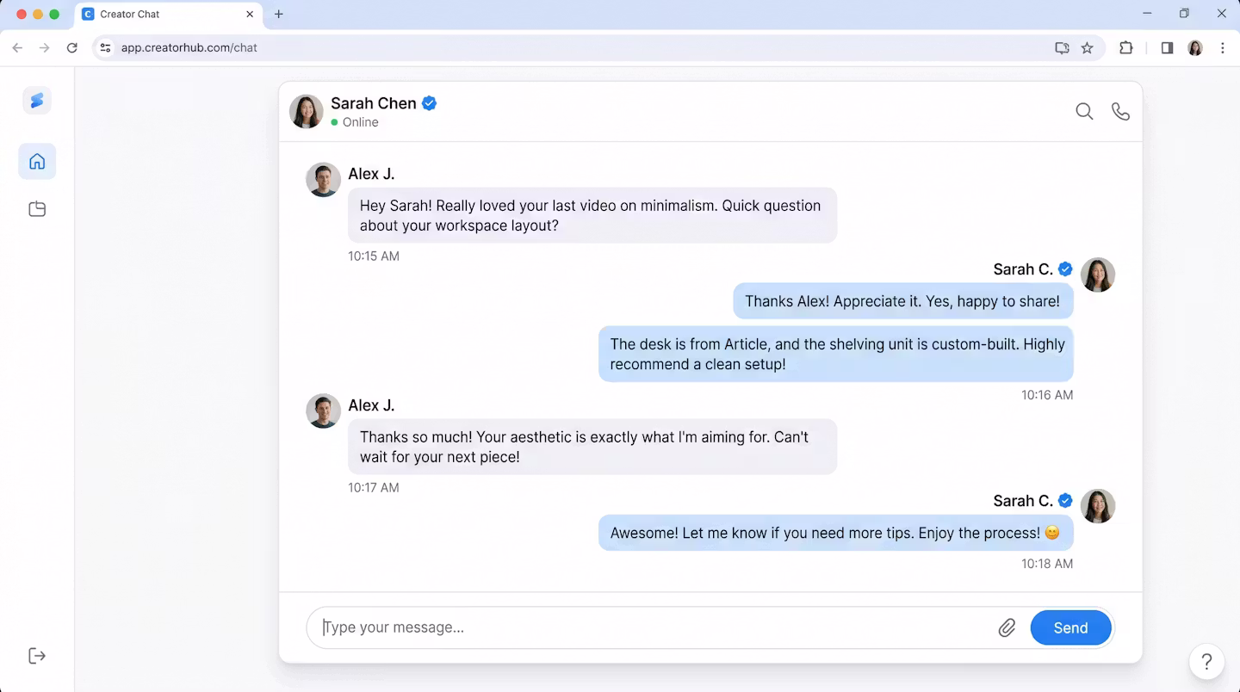Image resolution: width=1240 pixels, height=692 pixels.
Task: Reload the page using the refresh button
Action: pyautogui.click(x=72, y=48)
